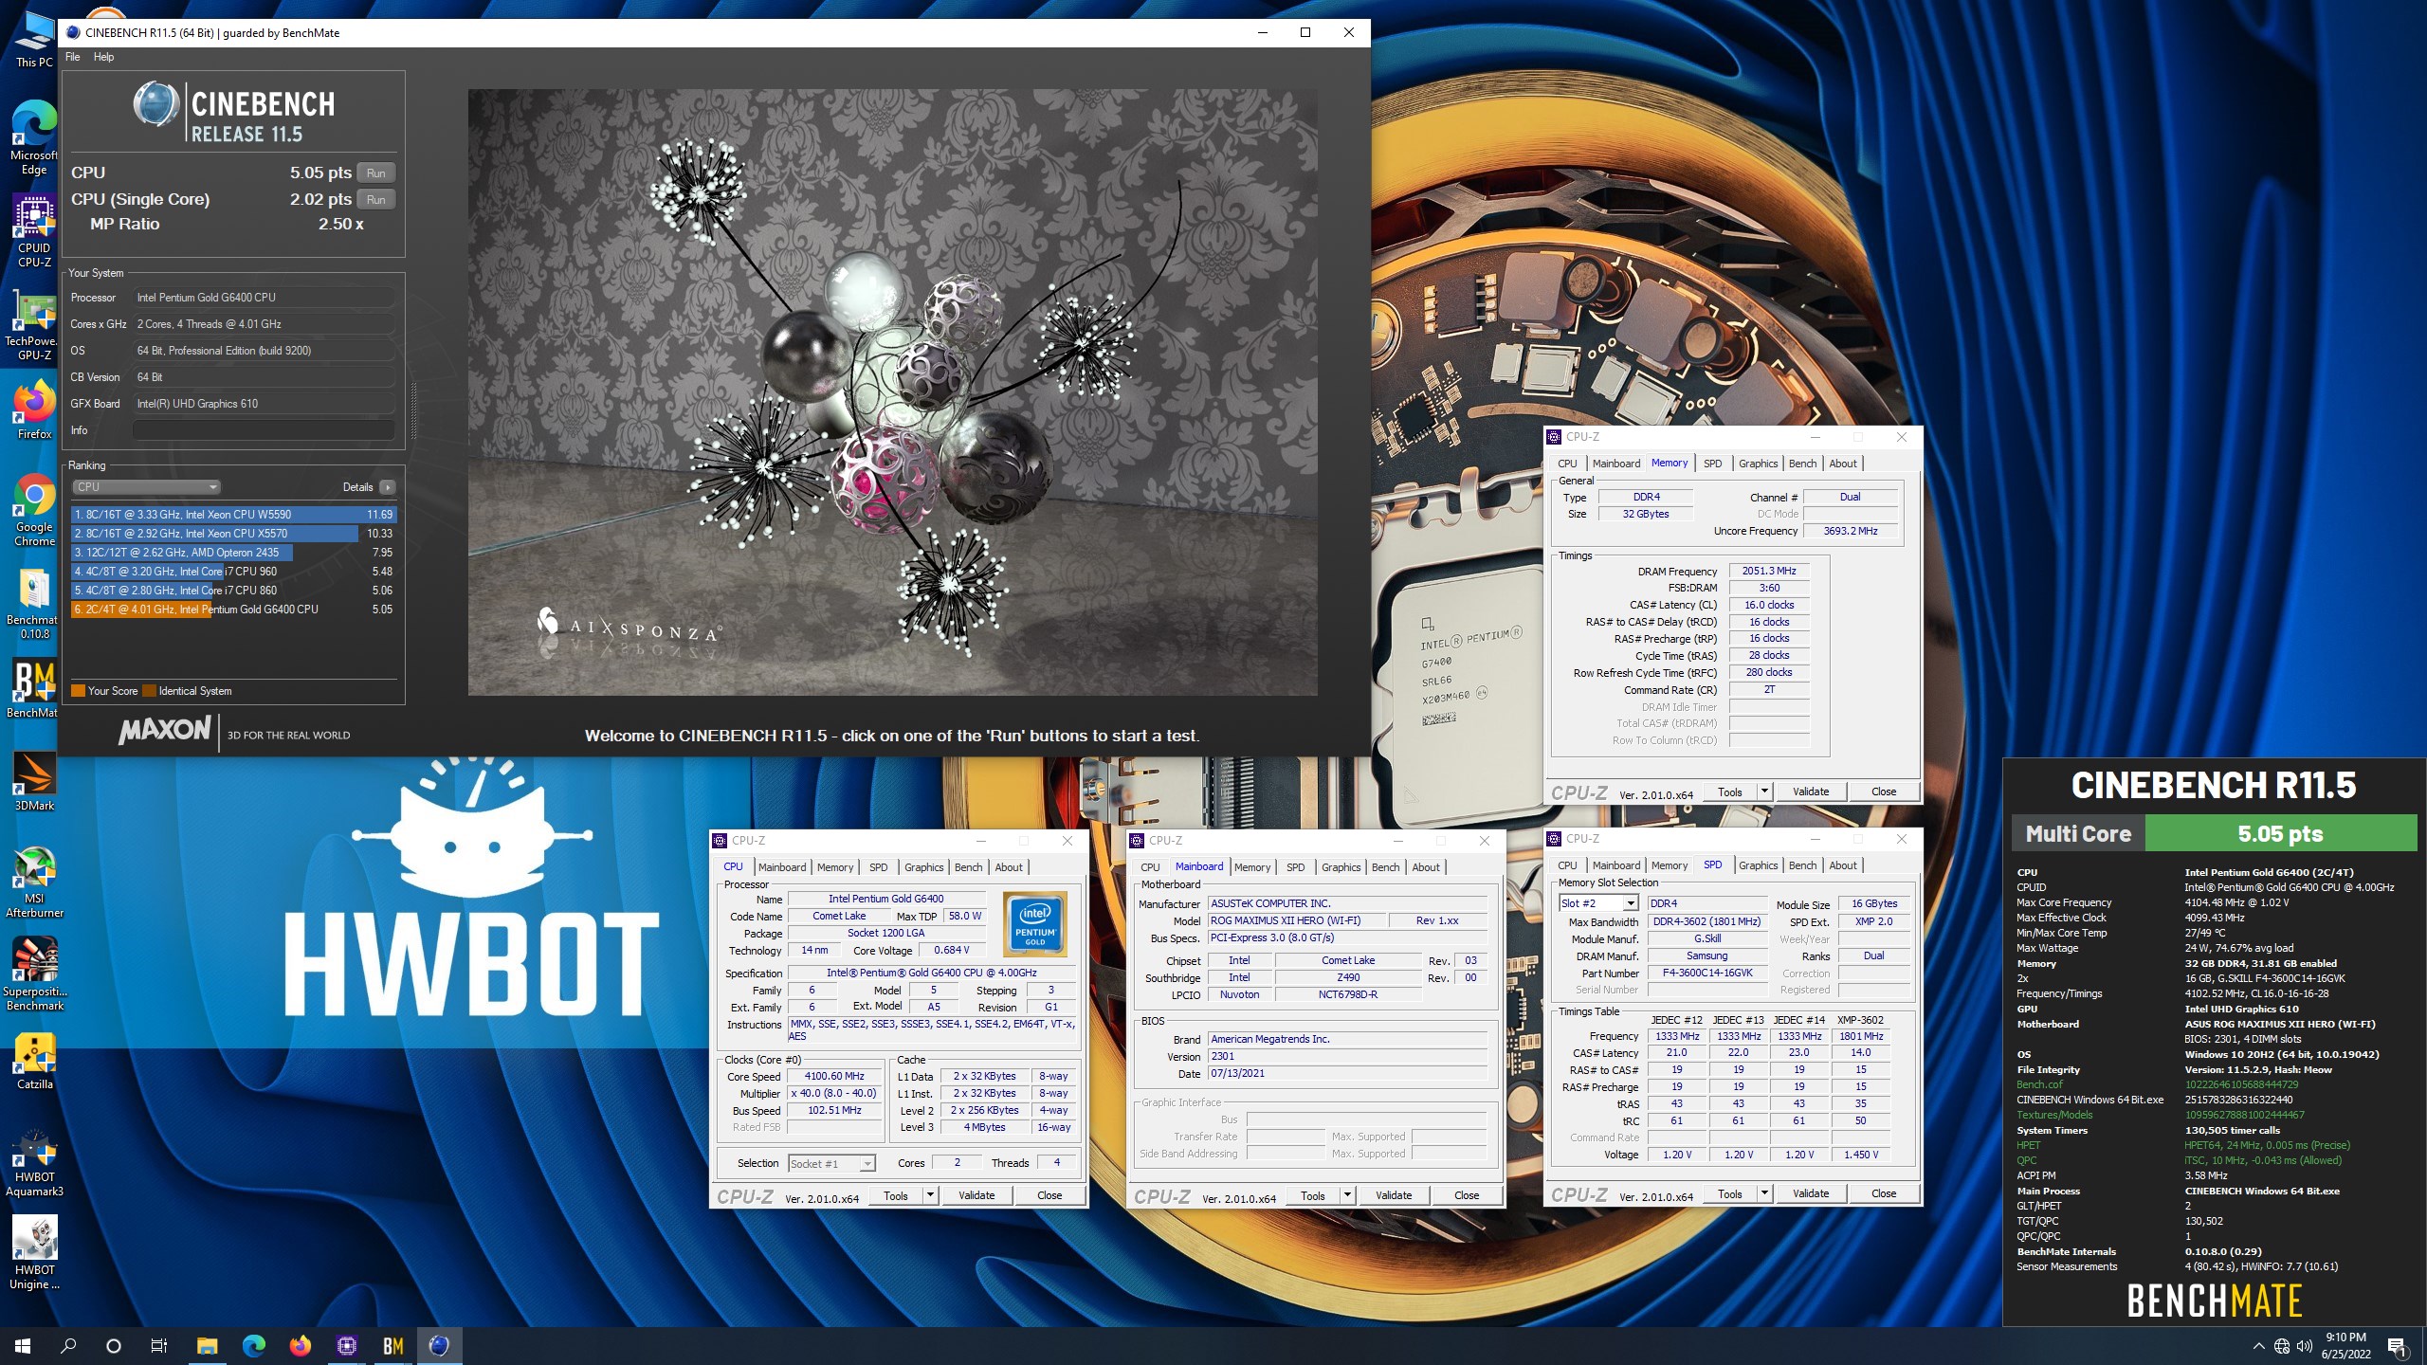Viewport: 2427px width, 1365px height.
Task: Open volume control in system tray
Action: click(x=2305, y=1346)
